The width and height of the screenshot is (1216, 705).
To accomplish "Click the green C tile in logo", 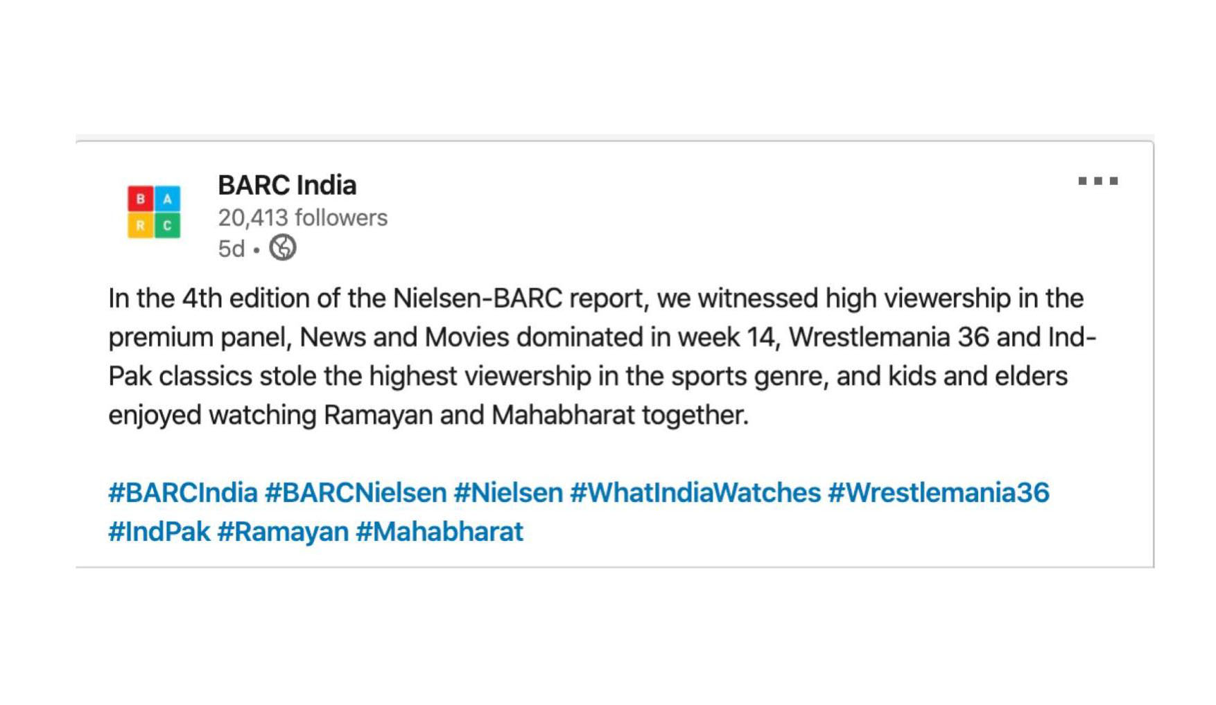I will click(167, 225).
